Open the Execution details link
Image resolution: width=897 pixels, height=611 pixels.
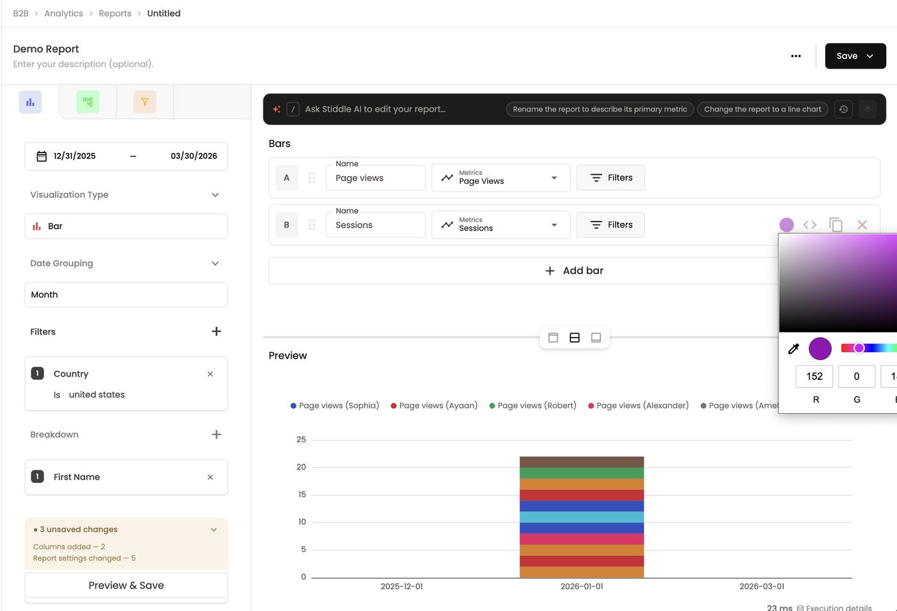point(834,607)
